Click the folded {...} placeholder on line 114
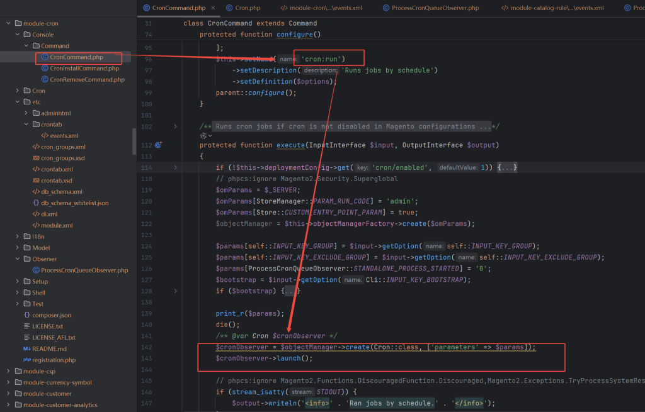Screen dimensions: 645x412 [x=507, y=167]
